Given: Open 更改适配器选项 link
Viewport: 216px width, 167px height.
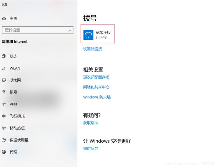Looking at the screenshot, I should [x=96, y=77].
